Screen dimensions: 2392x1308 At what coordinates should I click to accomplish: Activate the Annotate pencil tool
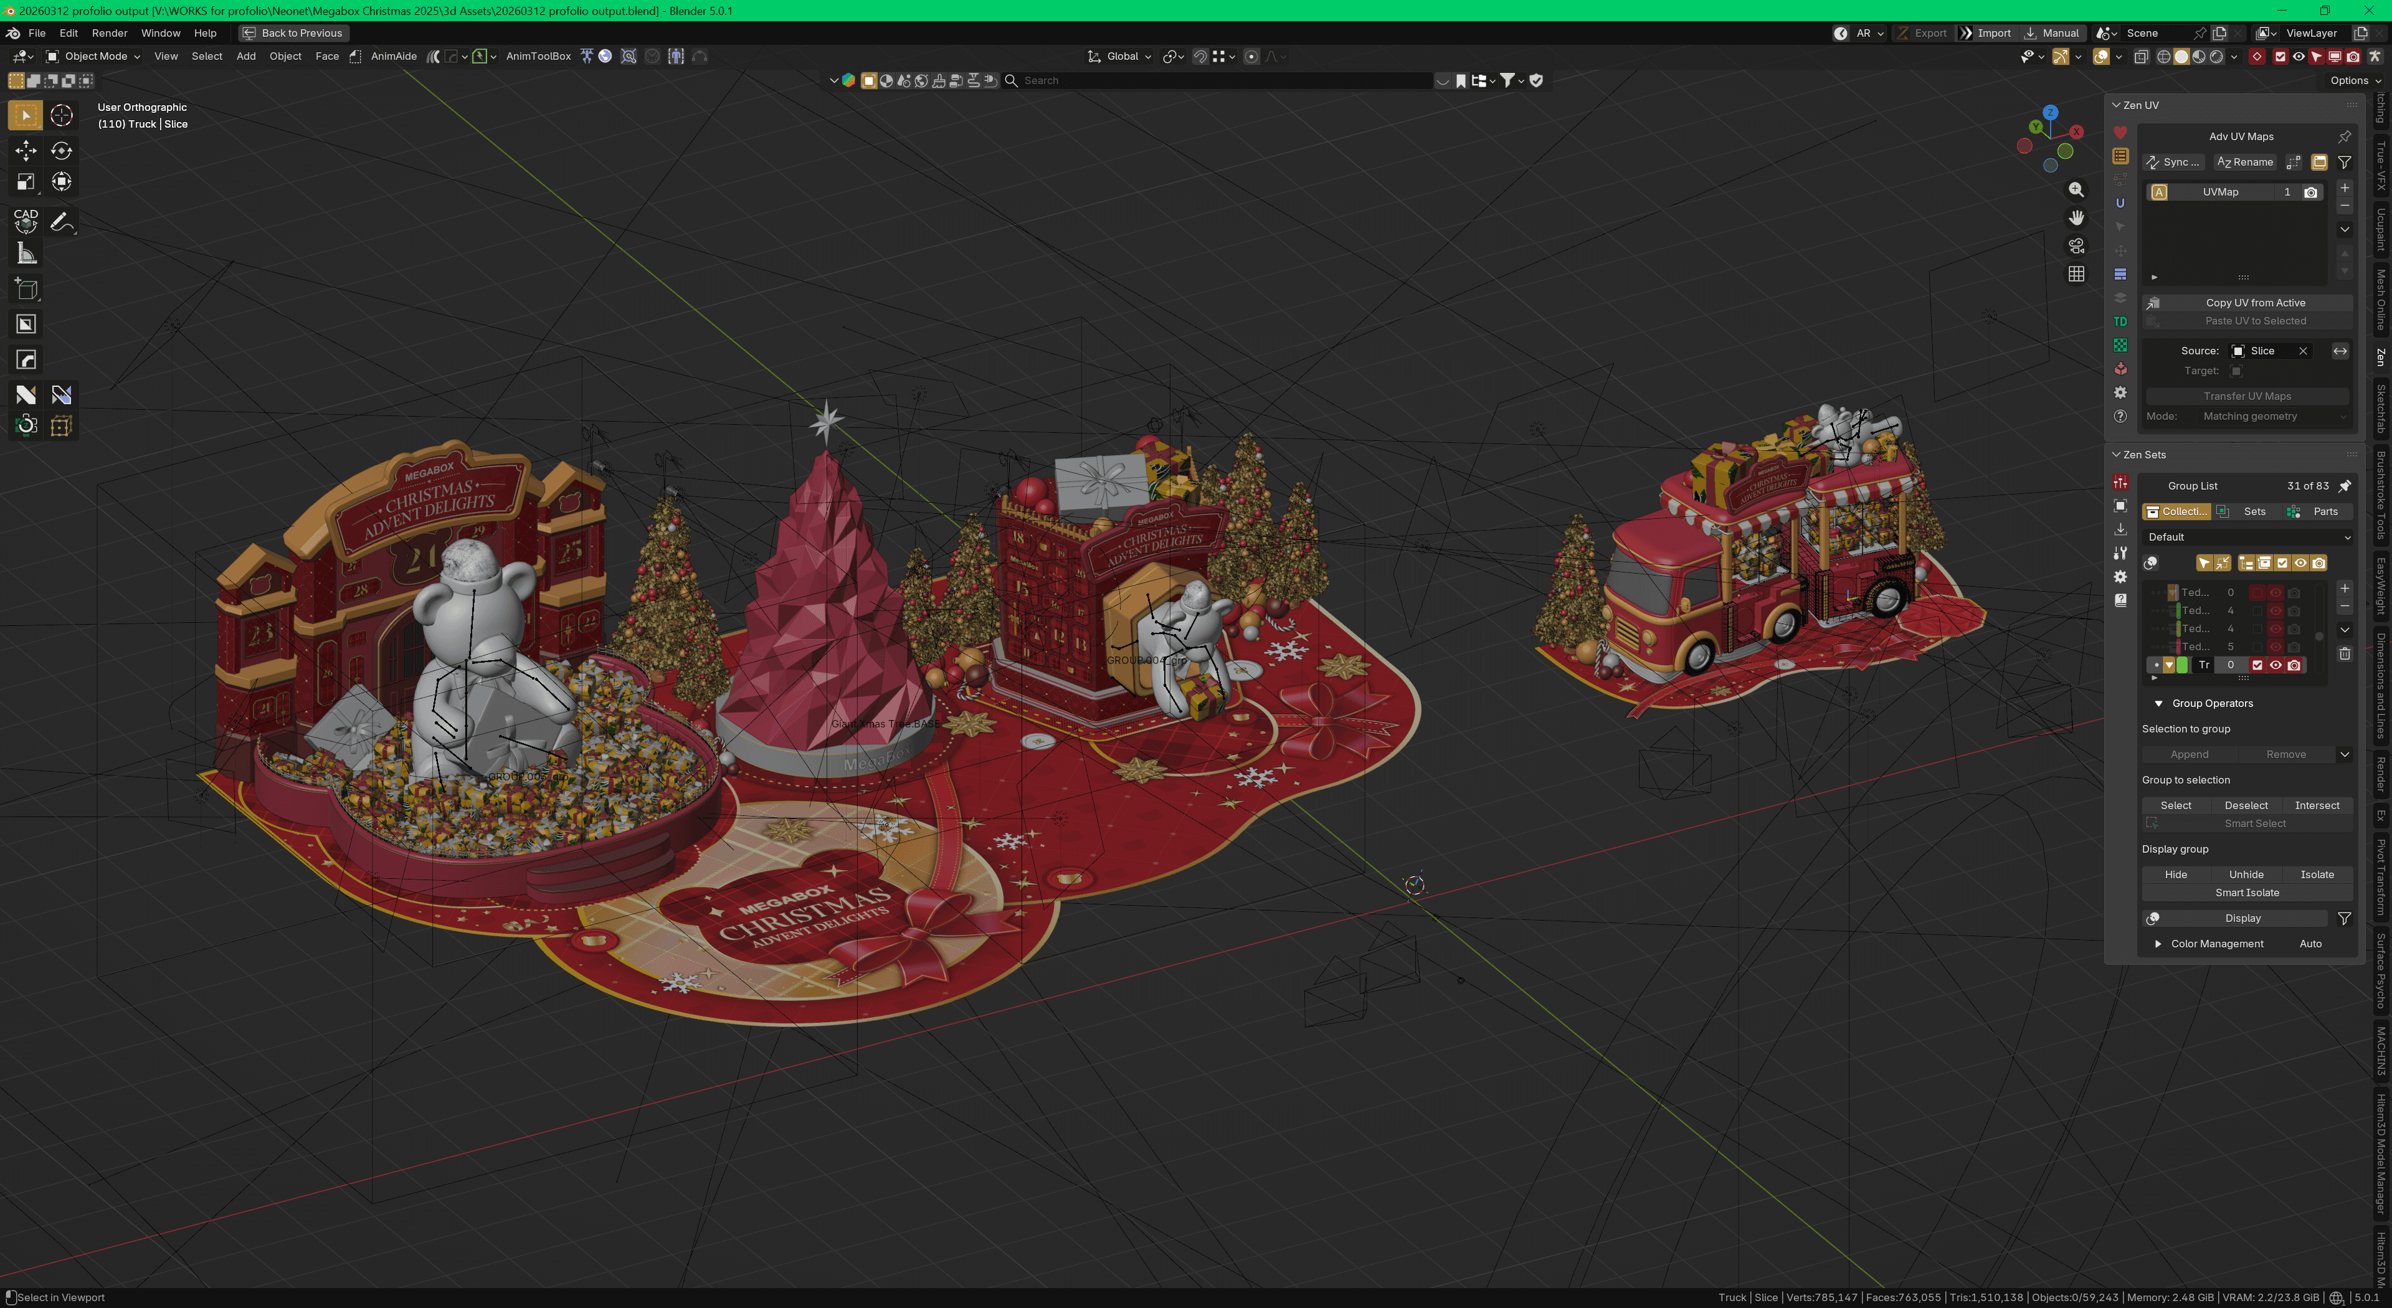(x=61, y=222)
